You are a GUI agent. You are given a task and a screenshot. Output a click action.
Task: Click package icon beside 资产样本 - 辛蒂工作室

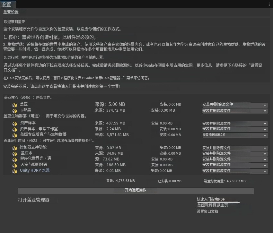pyautogui.click(x=15, y=129)
